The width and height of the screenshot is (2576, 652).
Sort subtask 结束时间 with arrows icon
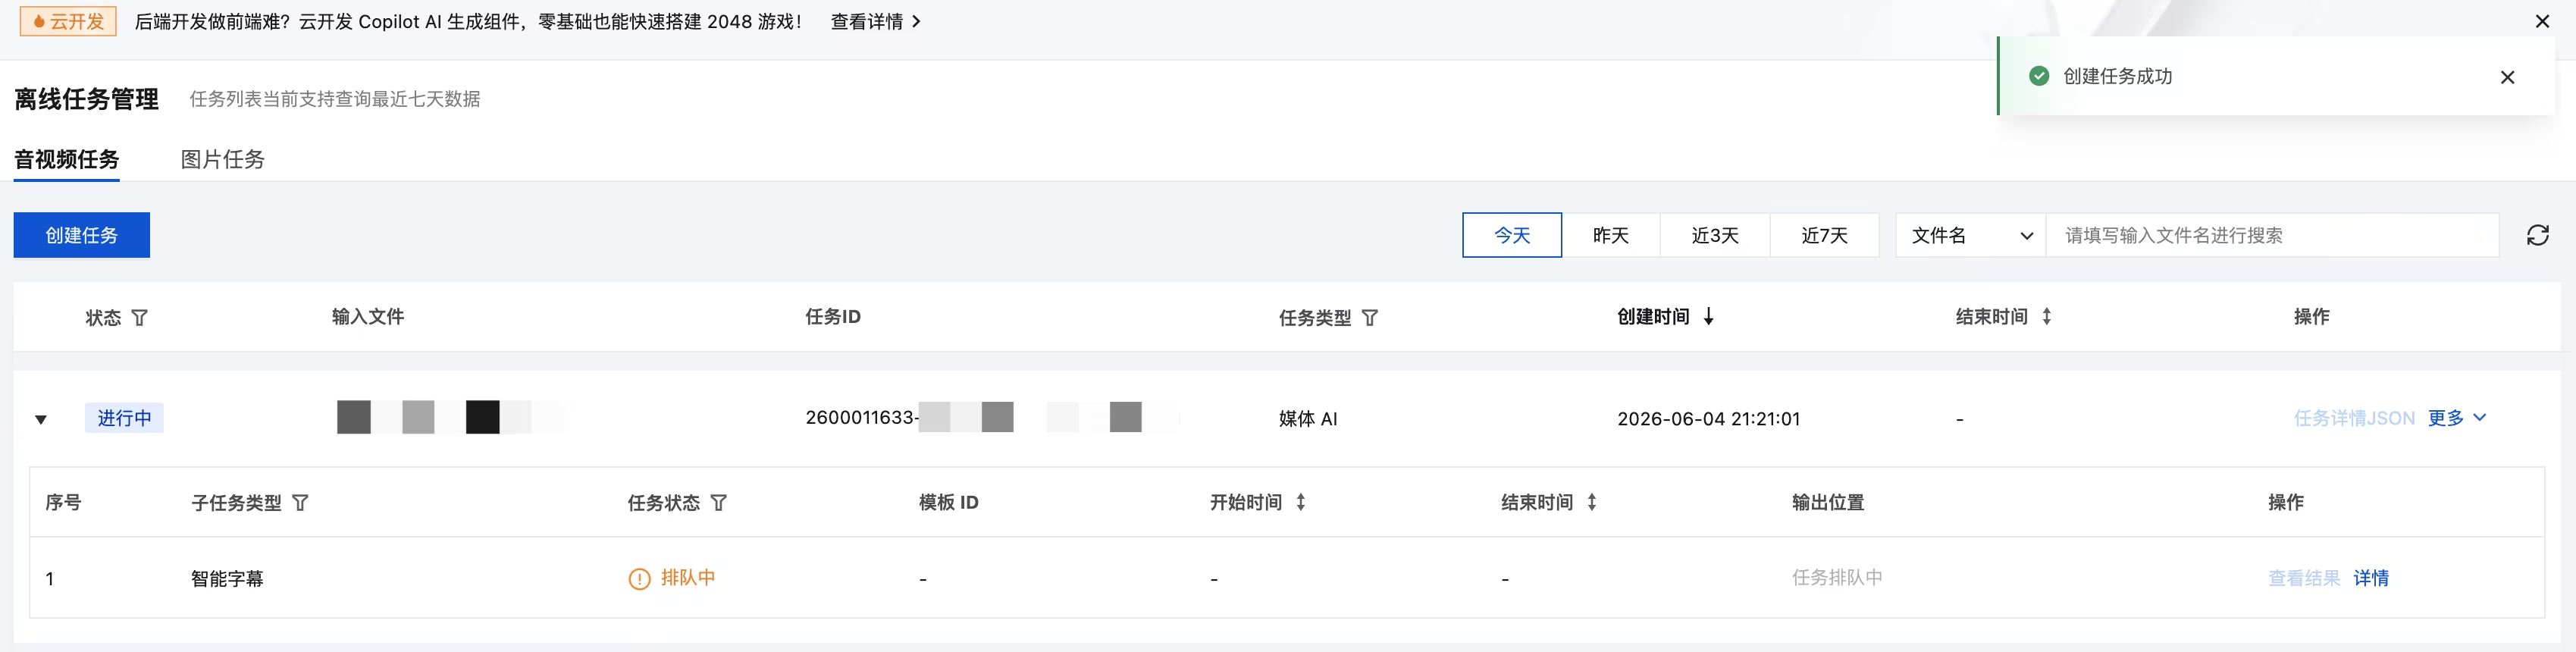(x=1592, y=502)
